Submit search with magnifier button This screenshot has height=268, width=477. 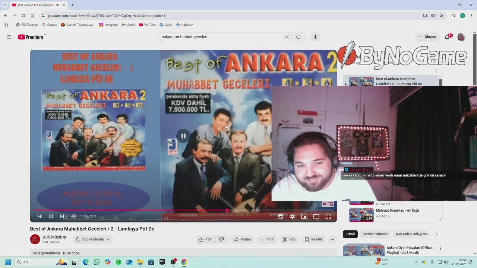pos(298,37)
